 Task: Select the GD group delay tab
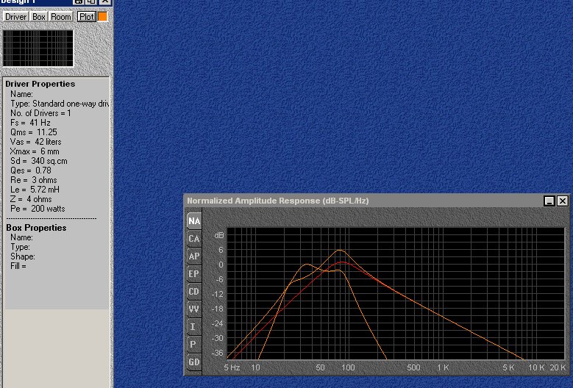tap(194, 362)
